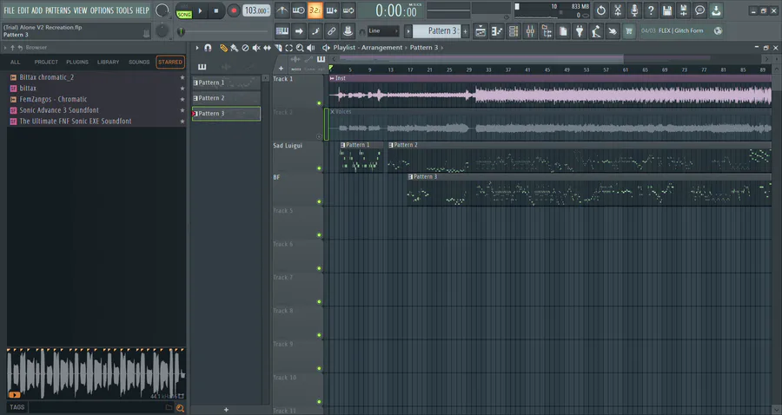Click the microphone one-click recording icon
782x415 pixels.
click(x=634, y=10)
